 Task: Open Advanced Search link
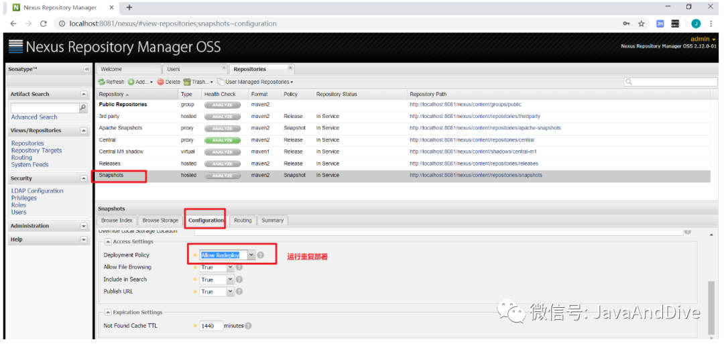point(34,117)
